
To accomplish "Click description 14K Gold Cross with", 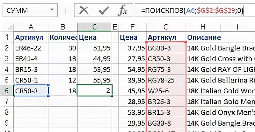I will point(220,59).
